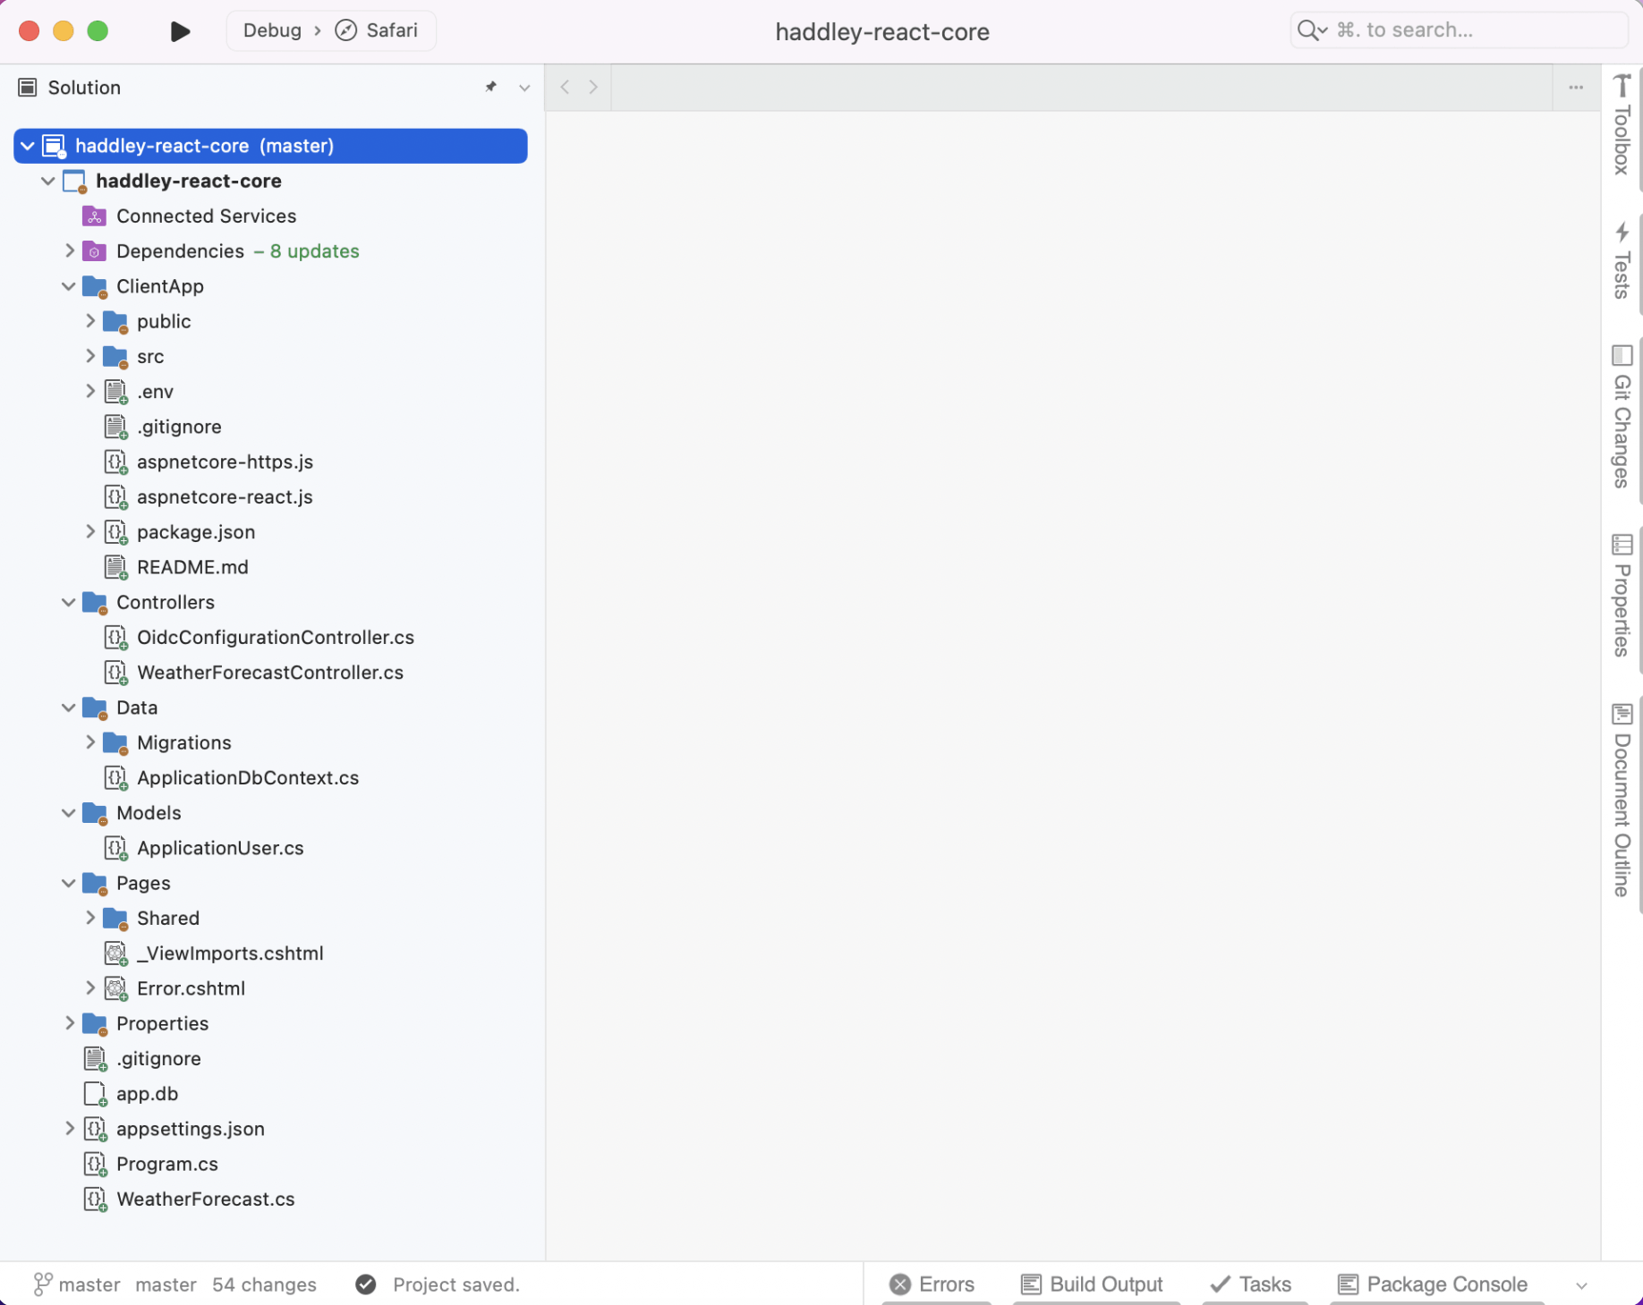Select 'WeatherForecast.cs' file name
Screen dimensions: 1643x1305
[206, 1199]
